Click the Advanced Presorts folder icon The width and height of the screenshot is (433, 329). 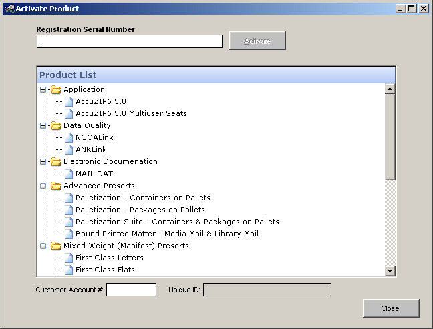[55, 186]
